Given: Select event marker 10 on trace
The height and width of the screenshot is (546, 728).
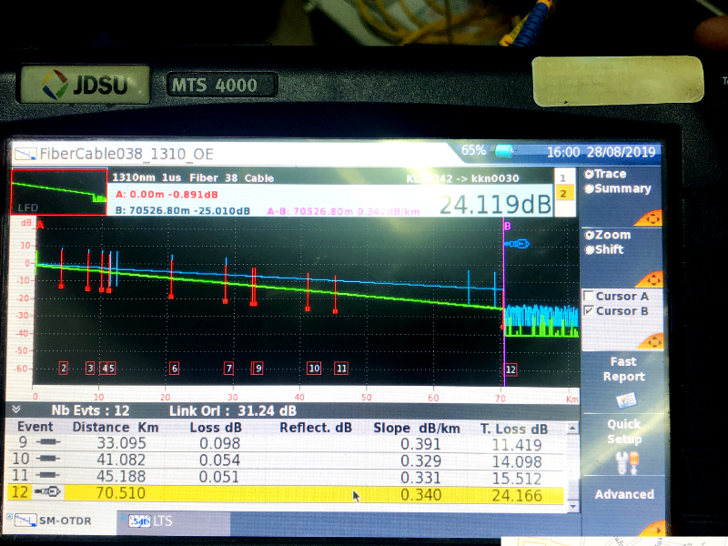Looking at the screenshot, I should tap(314, 369).
